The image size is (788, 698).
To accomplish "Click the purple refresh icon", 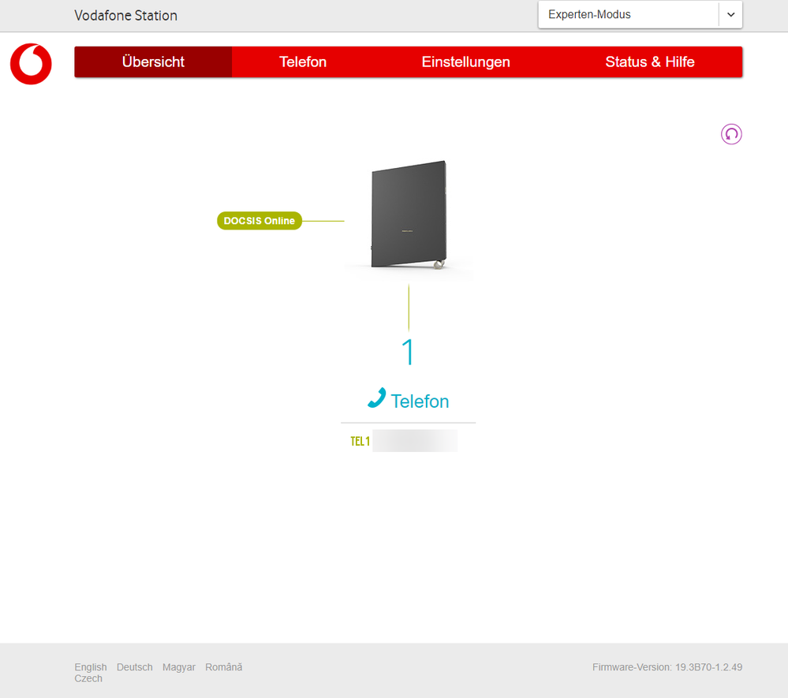I will coord(731,134).
